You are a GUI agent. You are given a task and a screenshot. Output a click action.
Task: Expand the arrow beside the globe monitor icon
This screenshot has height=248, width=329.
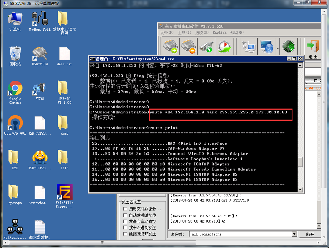coord(278,49)
